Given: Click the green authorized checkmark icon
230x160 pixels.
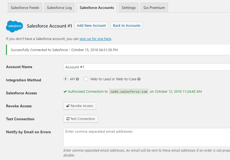Looking at the screenshot, I should tap(65, 92).
